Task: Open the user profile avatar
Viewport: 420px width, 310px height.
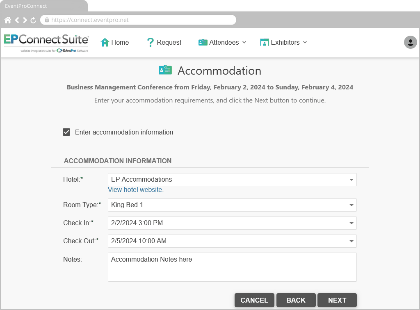Action: coord(410,42)
